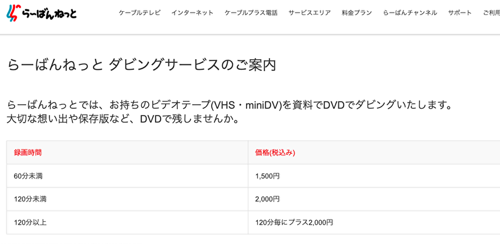Select the 120分未満 row cell

tap(127, 199)
